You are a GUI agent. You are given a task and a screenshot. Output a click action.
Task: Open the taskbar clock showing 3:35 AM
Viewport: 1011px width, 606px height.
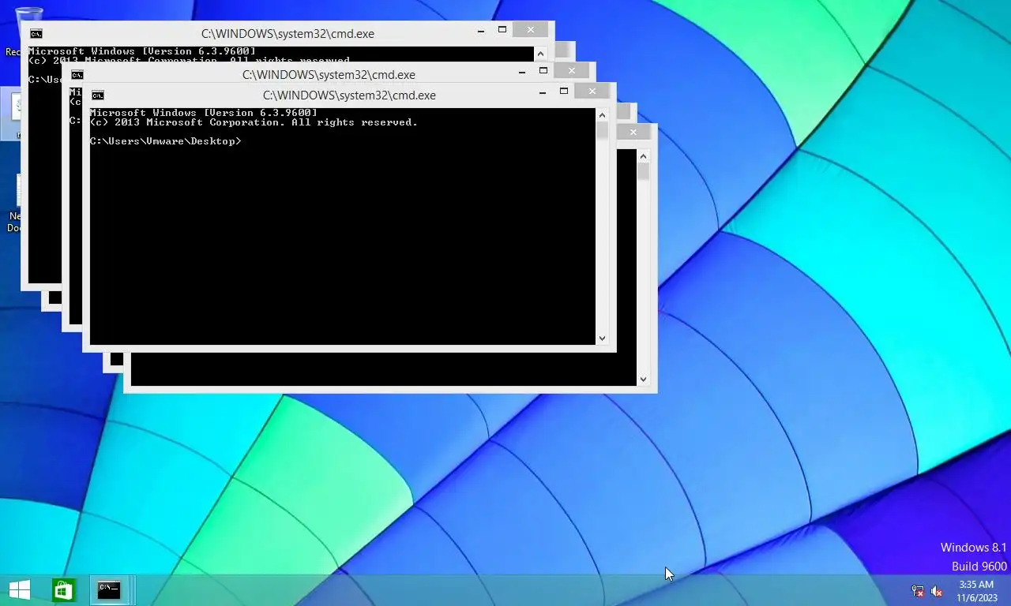(x=976, y=591)
